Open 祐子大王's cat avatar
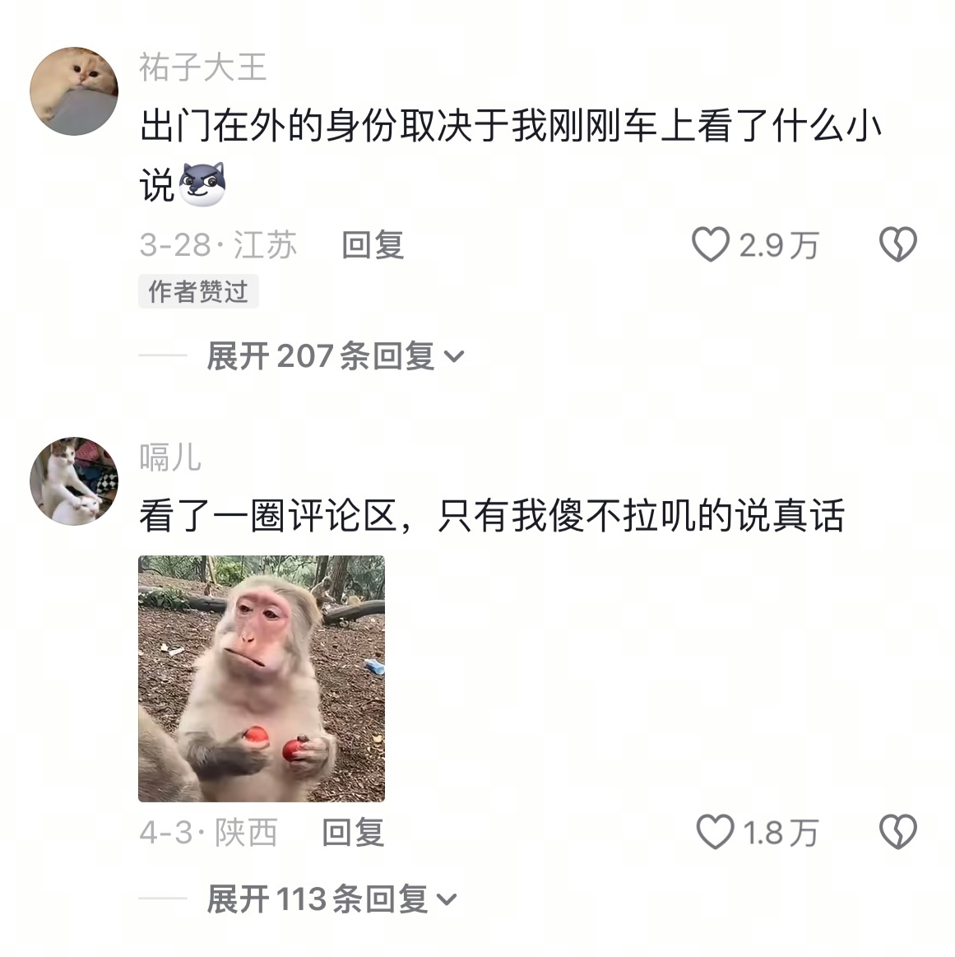Screen dimensions: 955x957 coord(74,91)
